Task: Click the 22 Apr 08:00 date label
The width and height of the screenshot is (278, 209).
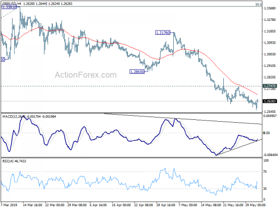Action: point(143,205)
